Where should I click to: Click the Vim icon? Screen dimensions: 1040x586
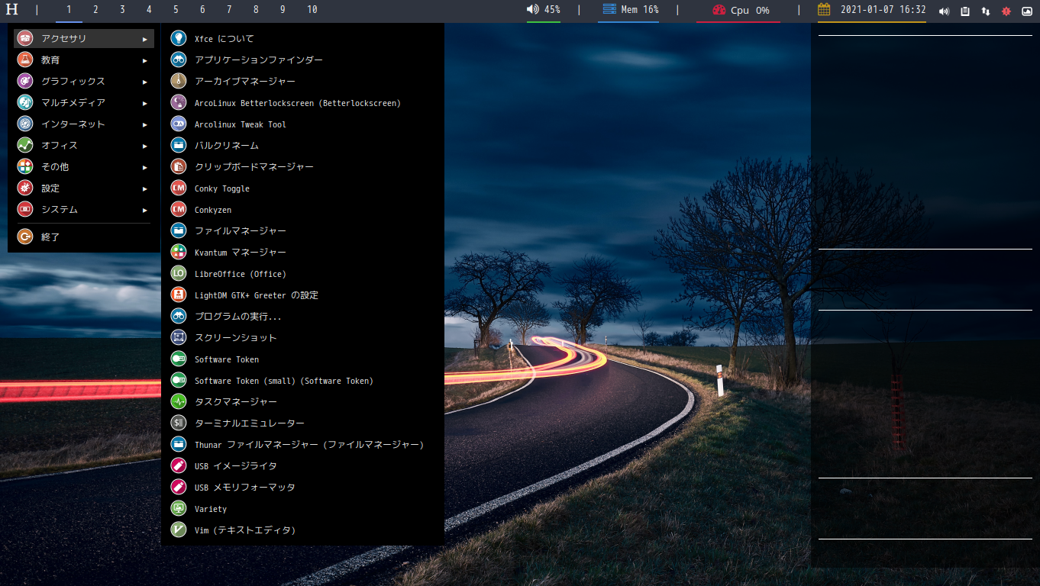pos(178,530)
